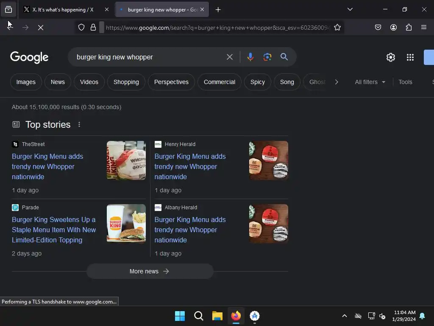Expand the All filters dropdown
The image size is (434, 326).
click(370, 82)
